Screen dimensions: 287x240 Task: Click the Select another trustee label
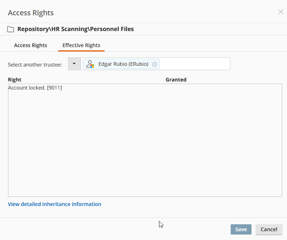point(35,65)
